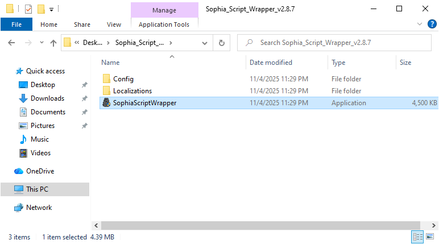The image size is (439, 244).
Task: Open the File menu
Action: click(x=16, y=24)
